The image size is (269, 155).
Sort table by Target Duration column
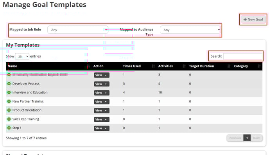pyautogui.click(x=210, y=66)
